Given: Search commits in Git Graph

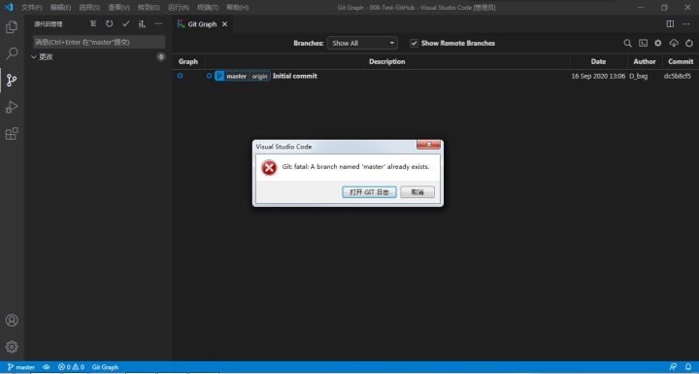Looking at the screenshot, I should pyautogui.click(x=627, y=44).
